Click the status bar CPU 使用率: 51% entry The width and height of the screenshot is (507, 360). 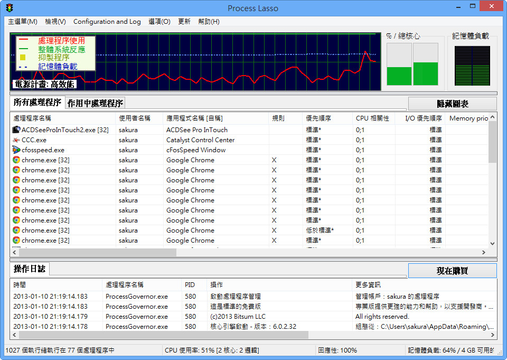tap(212, 350)
